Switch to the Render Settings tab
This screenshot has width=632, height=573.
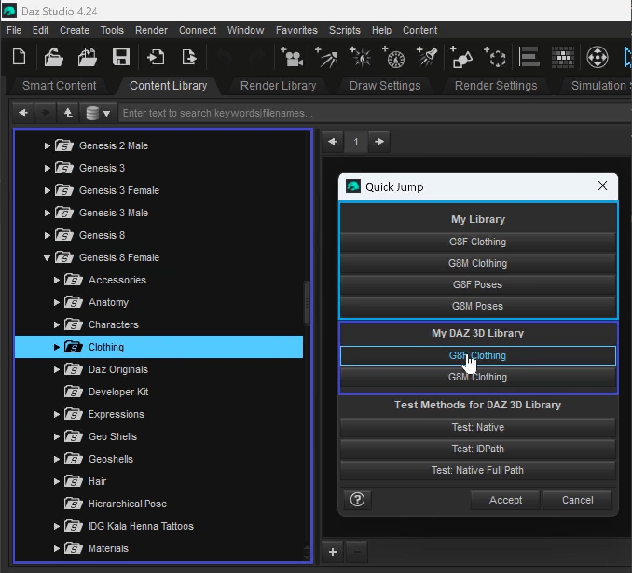coord(496,85)
